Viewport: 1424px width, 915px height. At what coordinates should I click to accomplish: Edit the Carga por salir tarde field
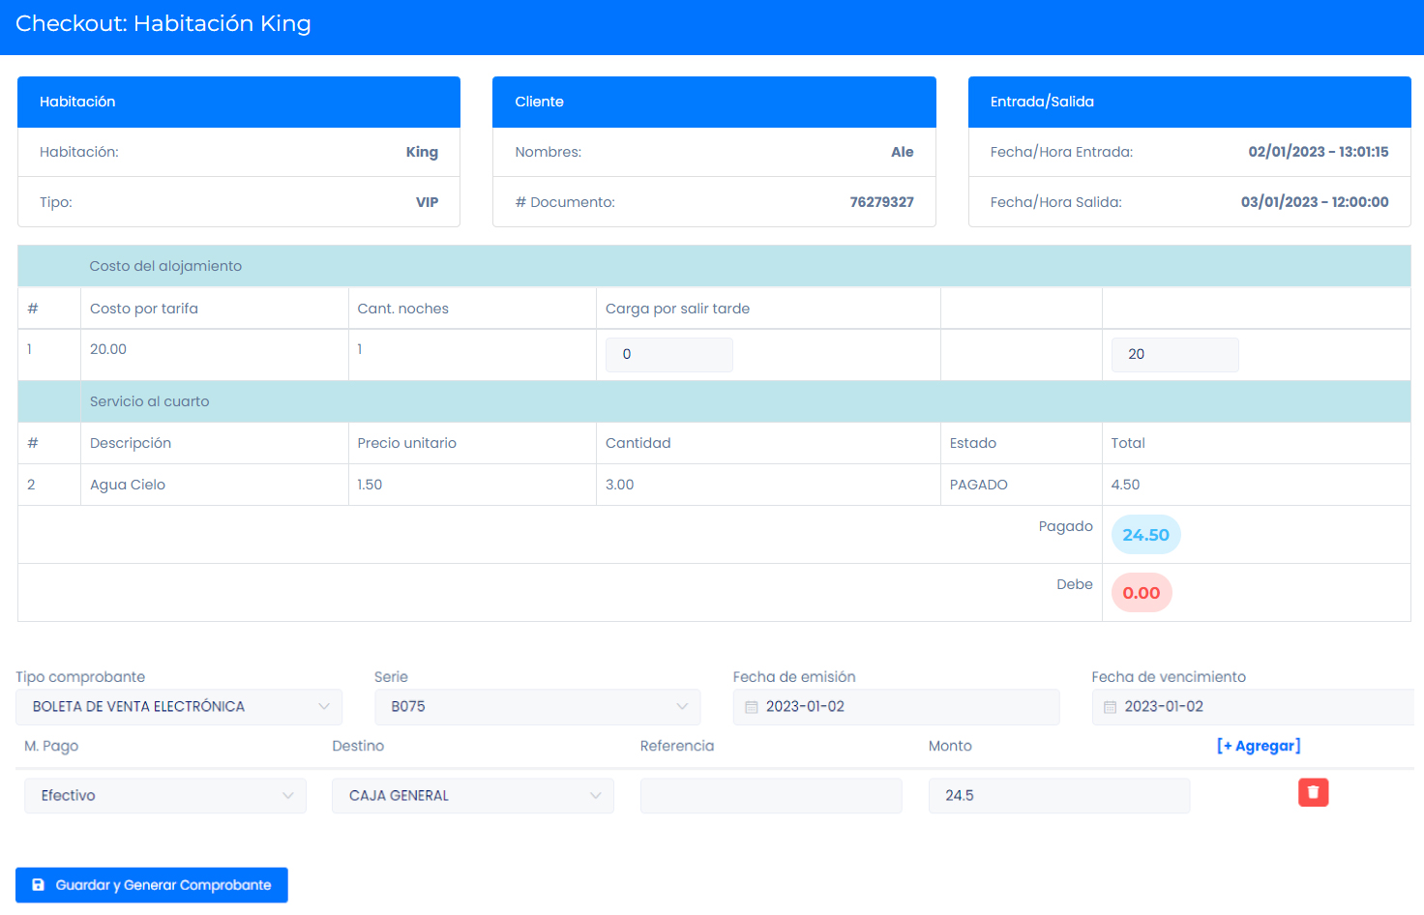pos(668,355)
